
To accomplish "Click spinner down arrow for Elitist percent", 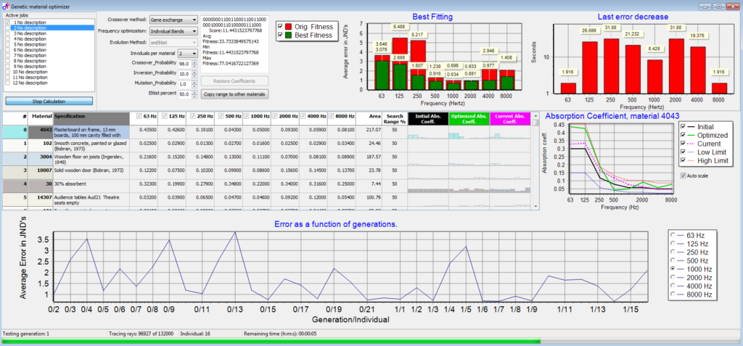I will pyautogui.click(x=194, y=96).
